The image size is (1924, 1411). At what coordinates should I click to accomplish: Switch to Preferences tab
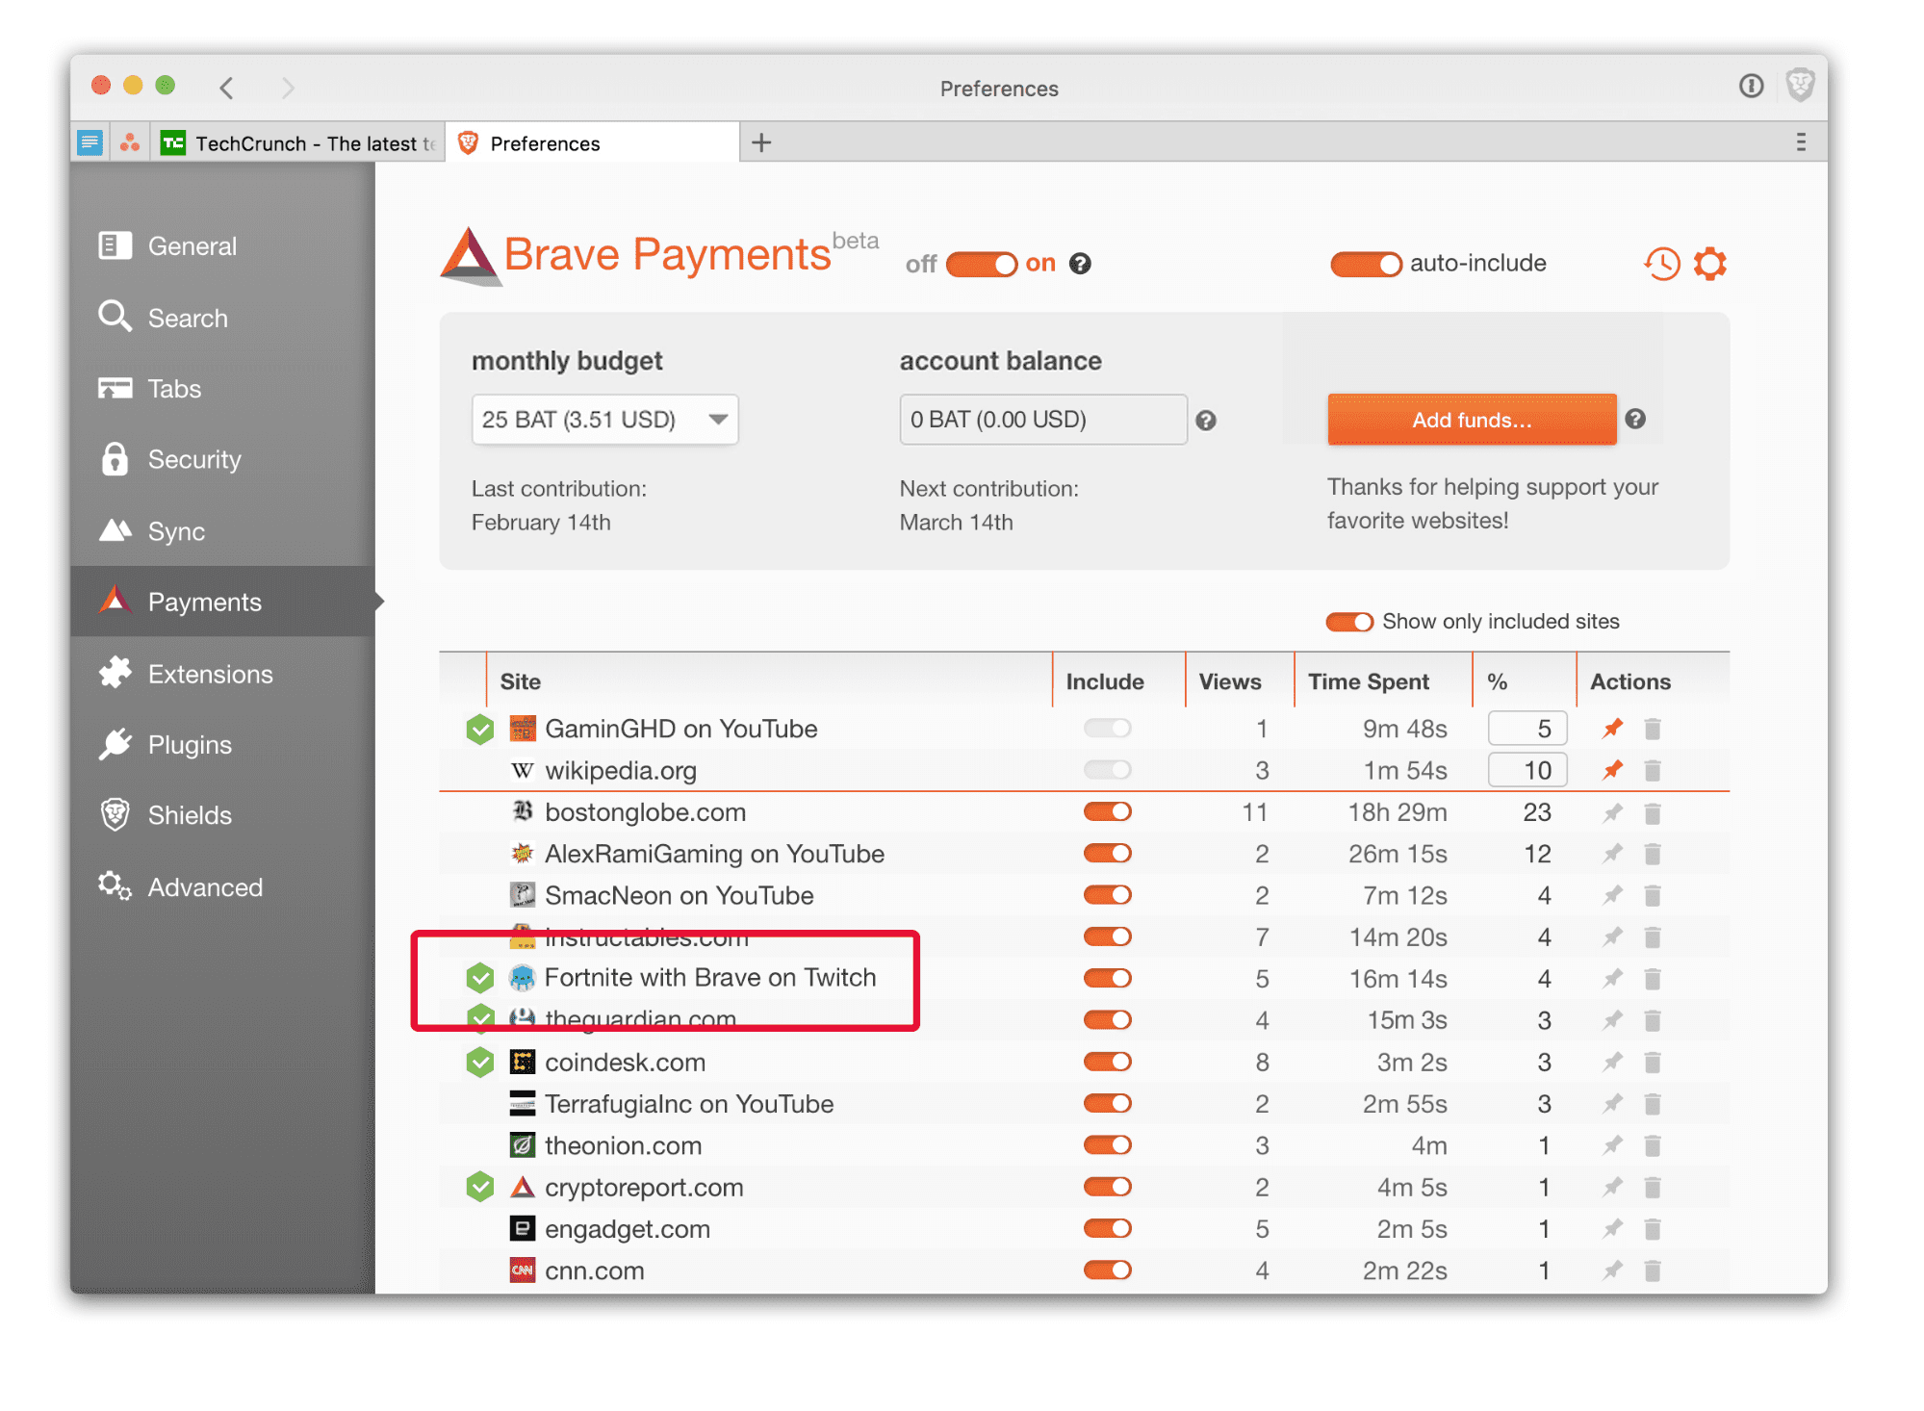point(592,143)
